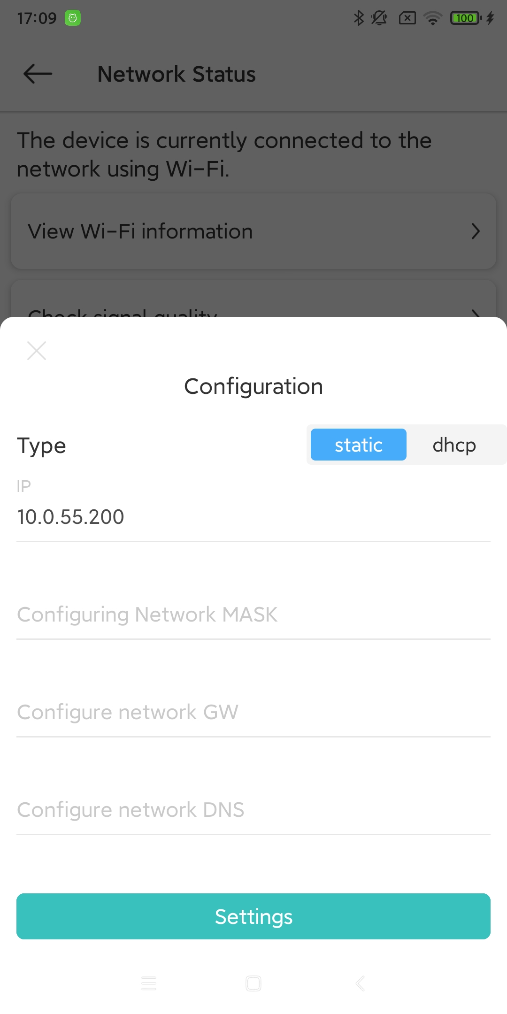Tap the Bluetooth status bar icon
The height and width of the screenshot is (1014, 507).
(x=359, y=18)
